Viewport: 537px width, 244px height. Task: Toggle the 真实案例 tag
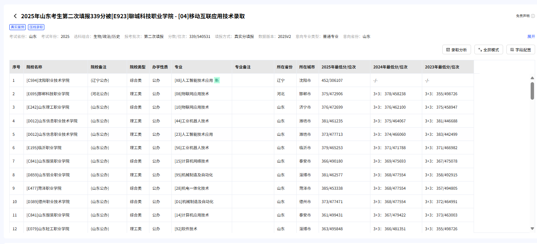point(18,27)
